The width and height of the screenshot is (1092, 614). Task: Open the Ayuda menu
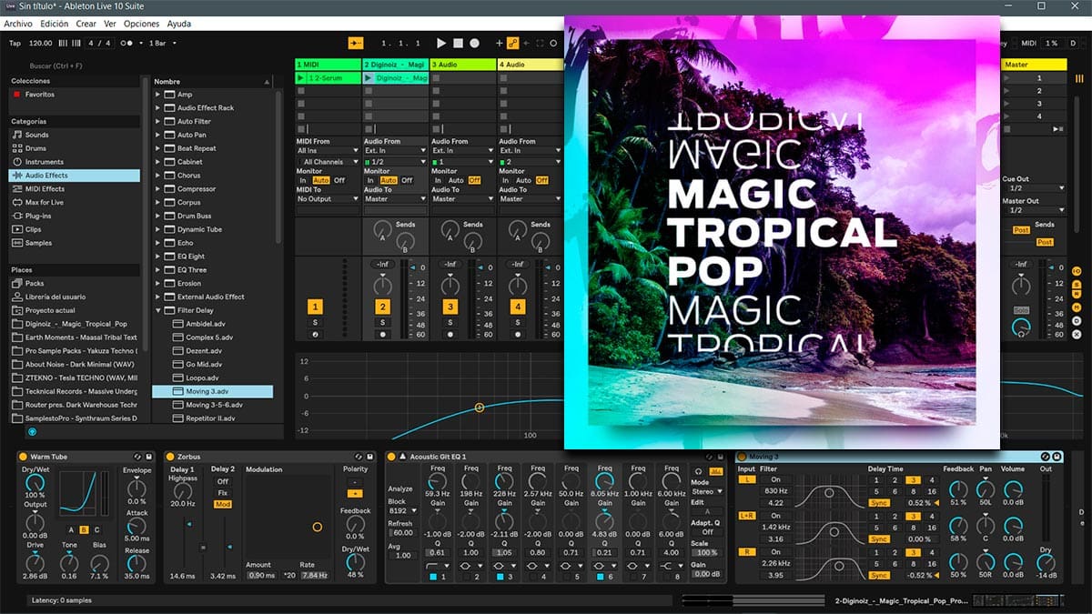click(x=178, y=24)
